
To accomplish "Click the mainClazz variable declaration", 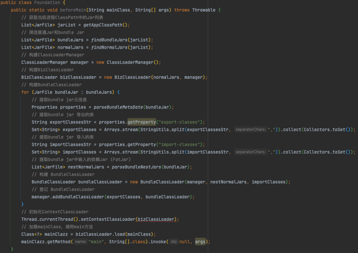I will click(x=56, y=234).
